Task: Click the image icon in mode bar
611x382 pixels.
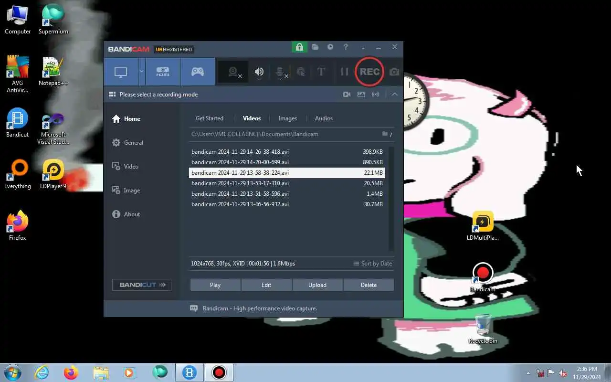Action: tap(361, 95)
